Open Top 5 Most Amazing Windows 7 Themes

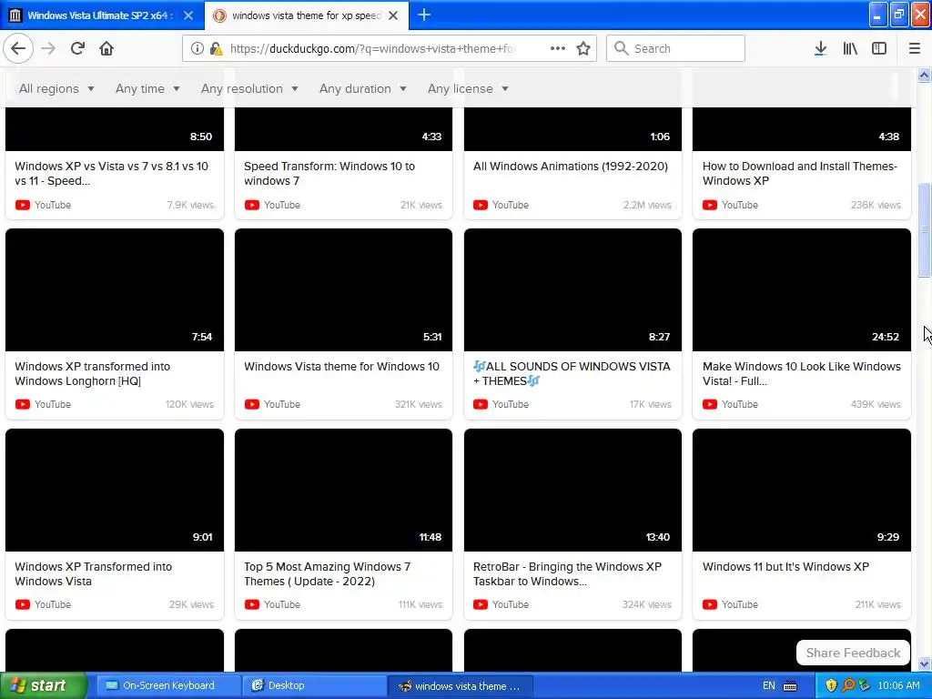point(328,574)
